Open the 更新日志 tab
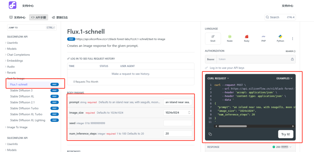314x152 pixels. click(60, 17)
